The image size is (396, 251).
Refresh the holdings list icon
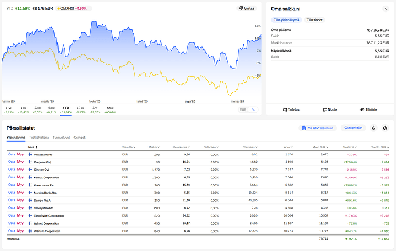pos(374,128)
